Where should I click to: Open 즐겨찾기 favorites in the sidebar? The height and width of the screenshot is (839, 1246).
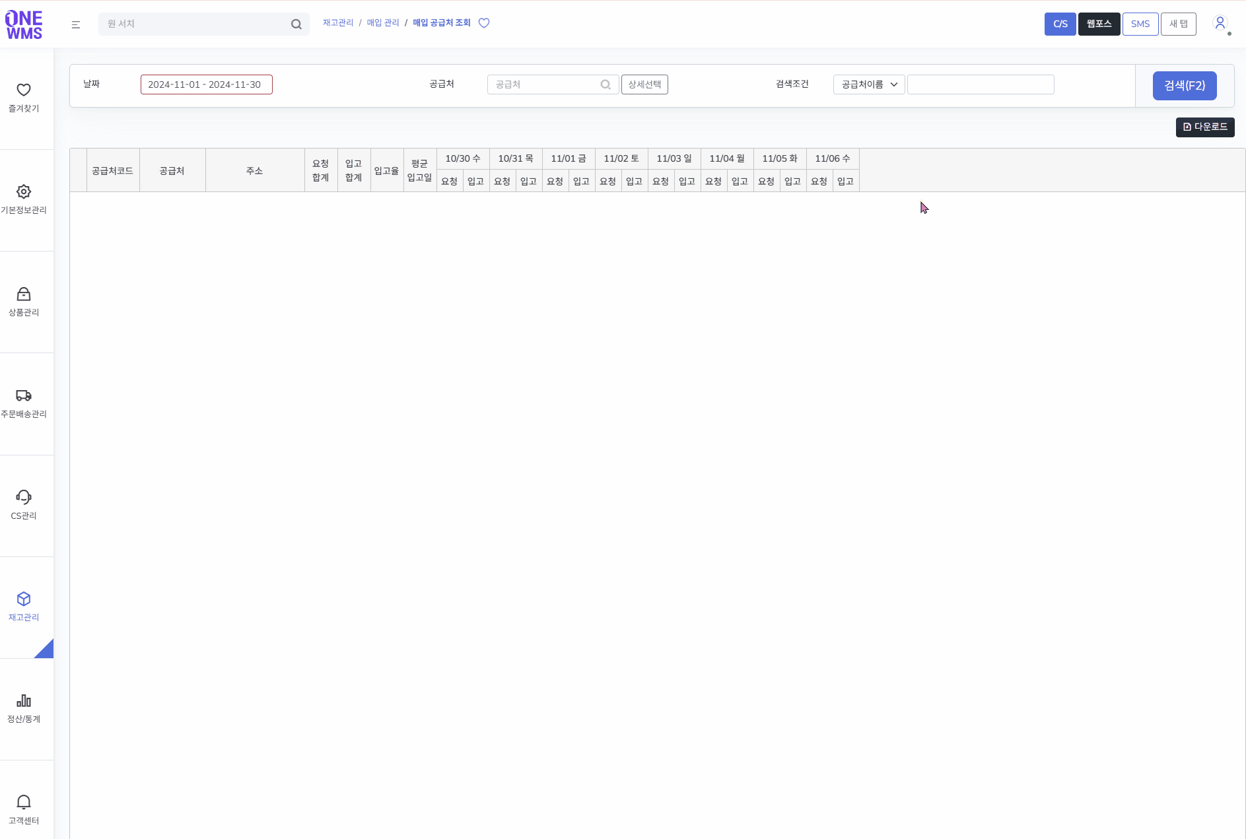click(x=24, y=98)
